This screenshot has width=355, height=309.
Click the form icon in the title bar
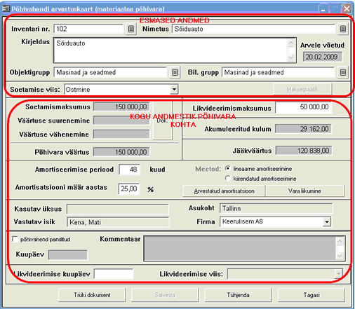(x=6, y=9)
